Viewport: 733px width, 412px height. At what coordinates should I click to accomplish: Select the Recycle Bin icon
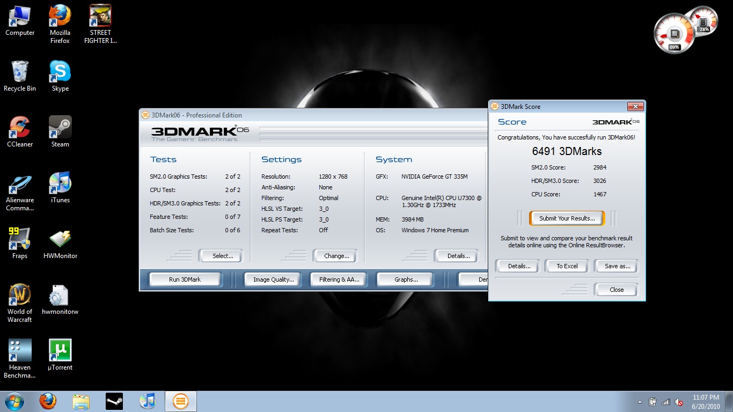[x=20, y=77]
